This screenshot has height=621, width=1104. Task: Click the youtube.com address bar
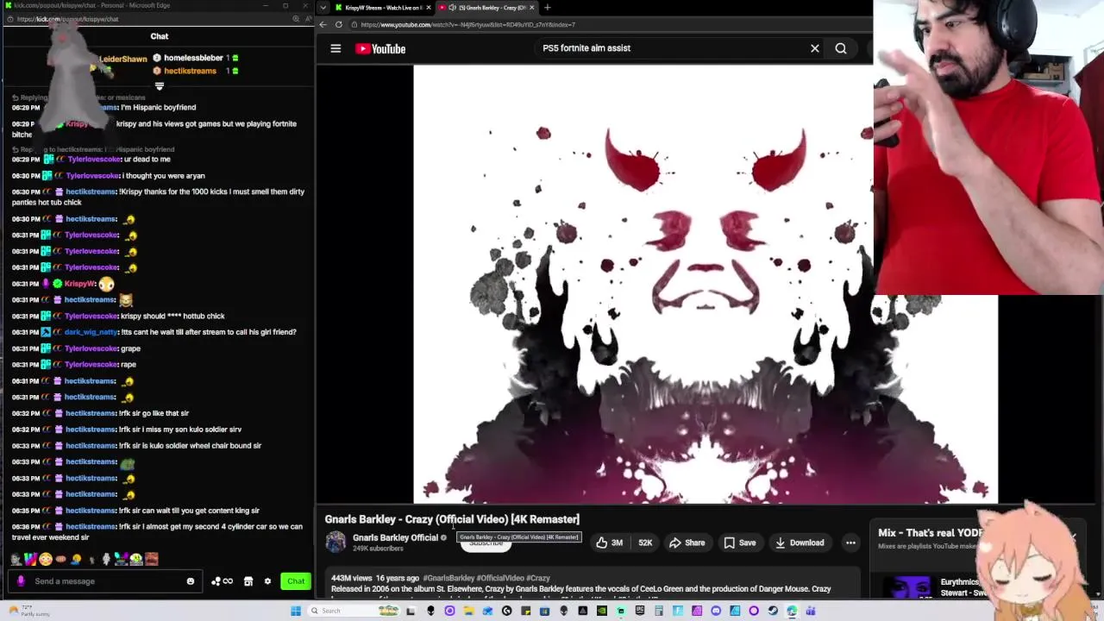click(604, 24)
